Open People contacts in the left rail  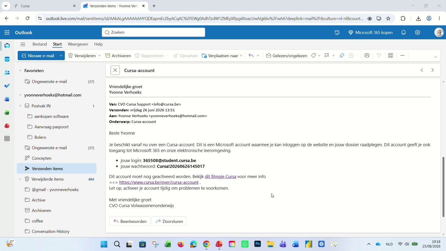coord(7,73)
